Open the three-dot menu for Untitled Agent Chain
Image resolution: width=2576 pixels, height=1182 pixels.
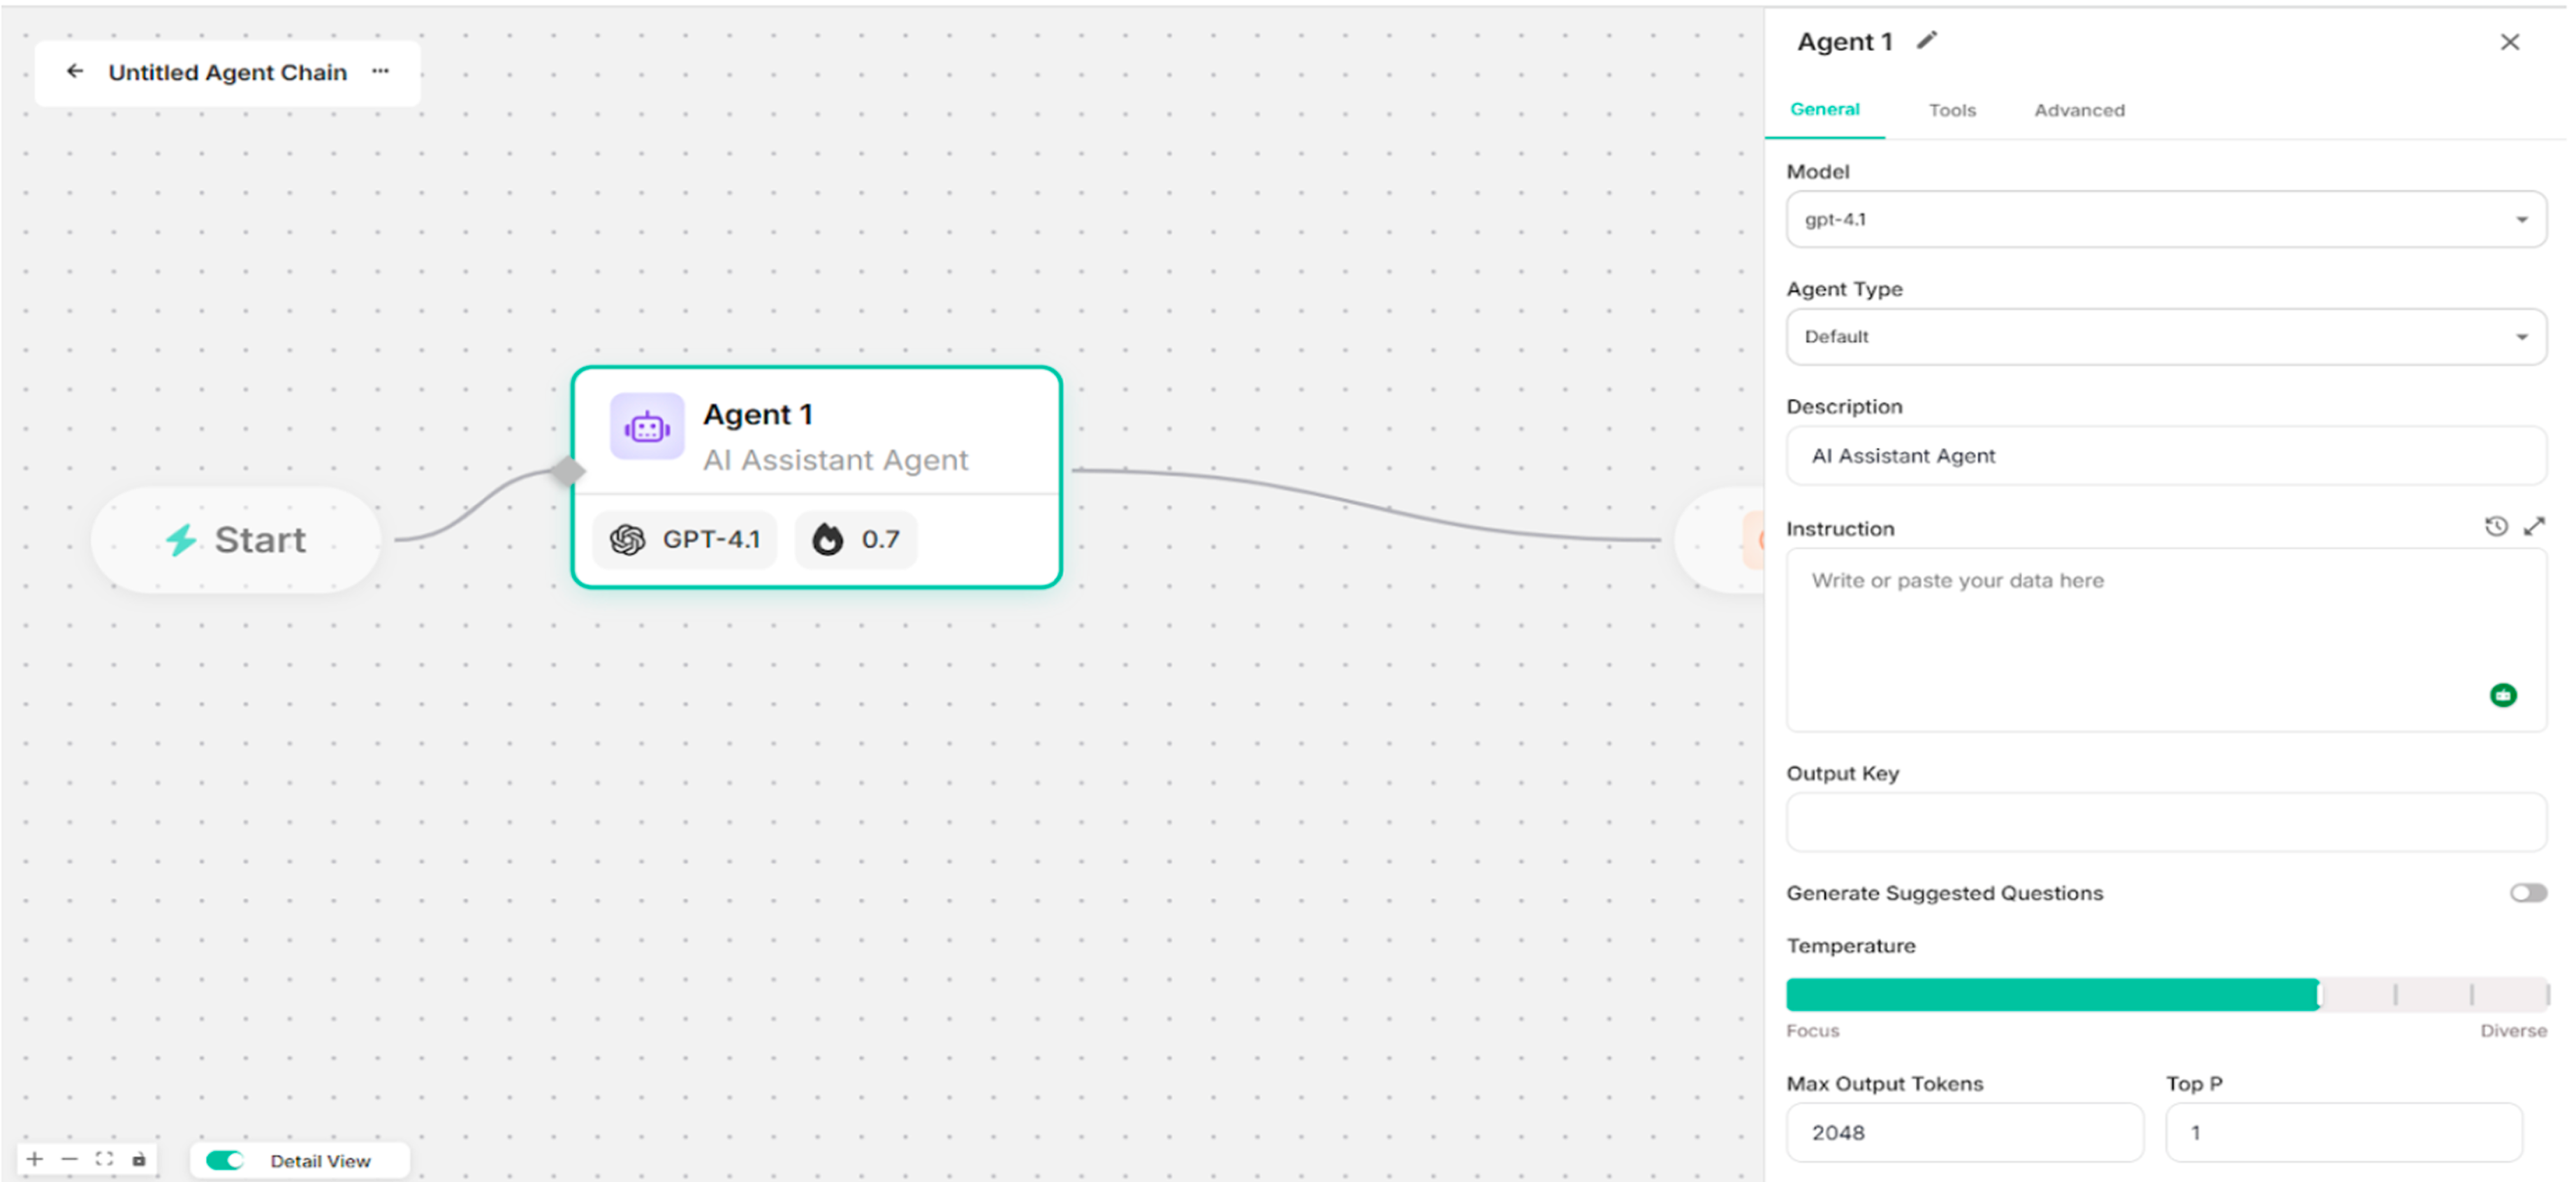[380, 71]
